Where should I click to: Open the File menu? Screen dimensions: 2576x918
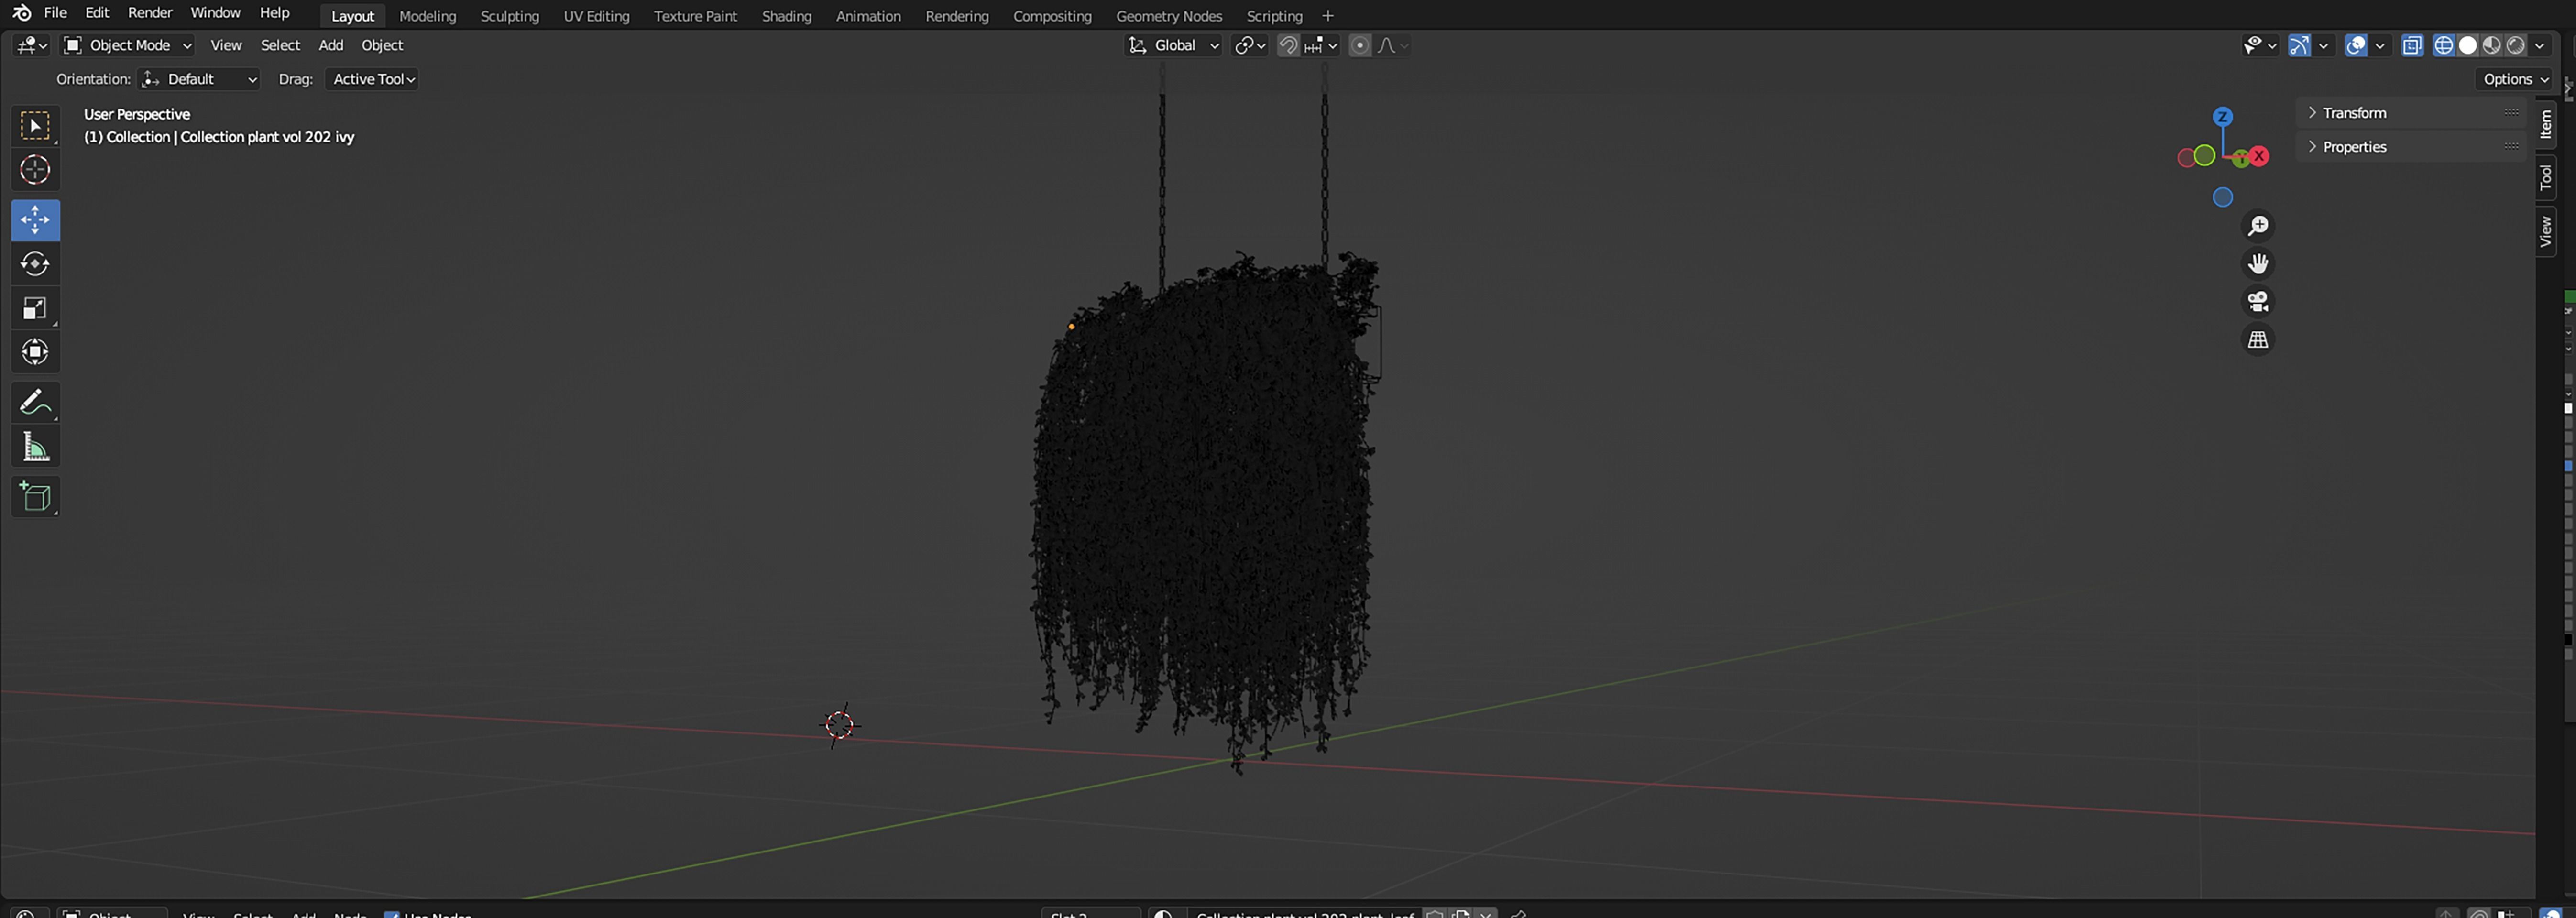(56, 13)
